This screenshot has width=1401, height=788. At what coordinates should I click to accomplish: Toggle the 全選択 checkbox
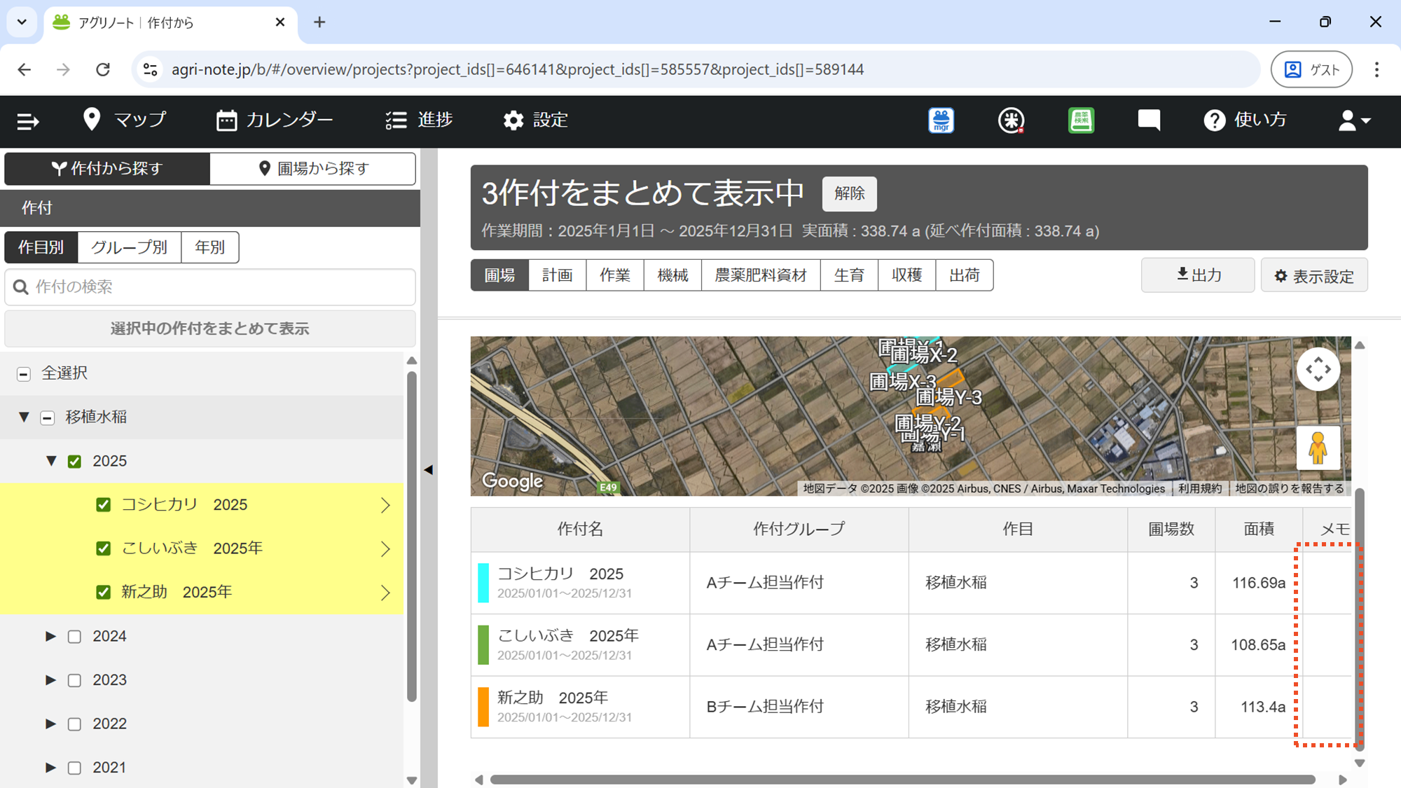coord(24,374)
